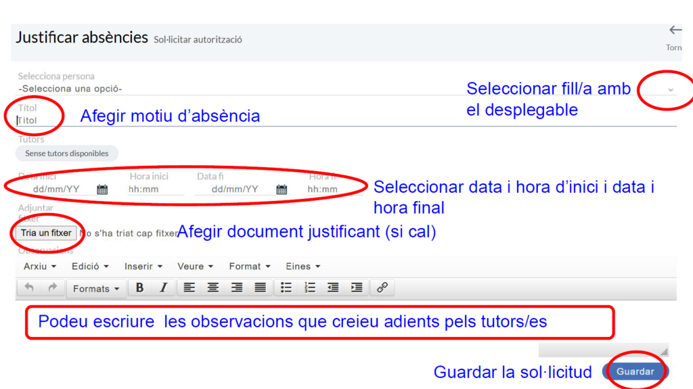The height and width of the screenshot is (389, 693).
Task: Open the start date calendar picker
Action: 102,189
